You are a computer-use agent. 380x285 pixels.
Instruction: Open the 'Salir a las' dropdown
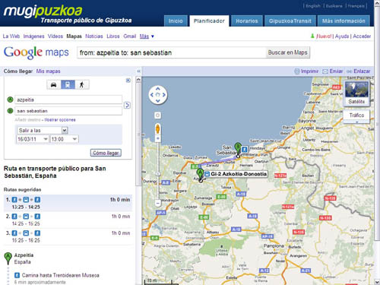tap(43, 131)
